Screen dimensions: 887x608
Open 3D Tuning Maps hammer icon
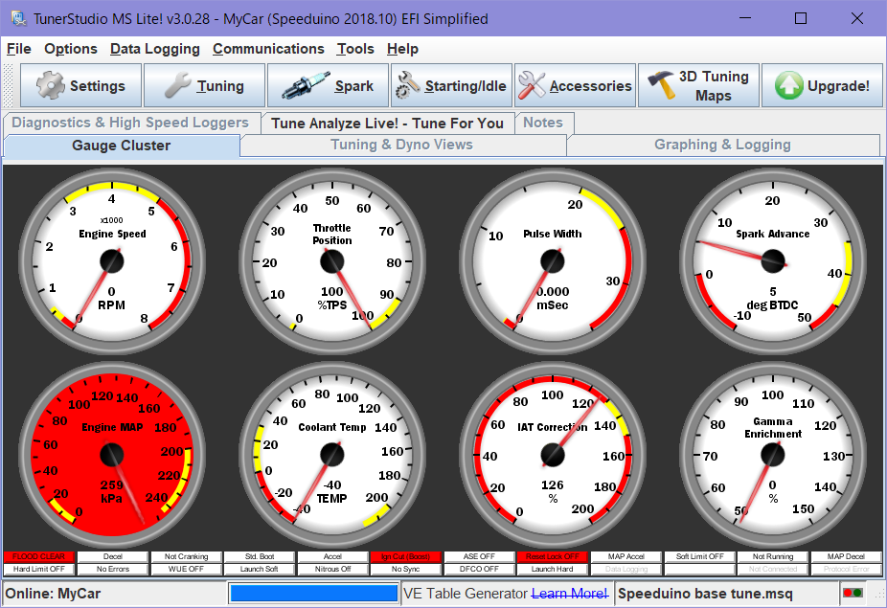[659, 85]
